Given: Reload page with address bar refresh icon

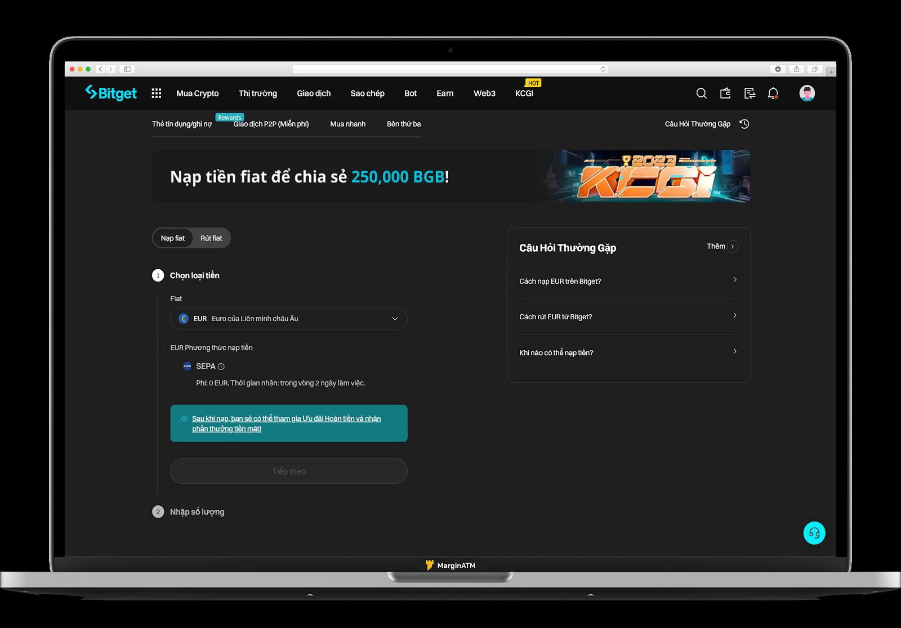Looking at the screenshot, I should 603,69.
